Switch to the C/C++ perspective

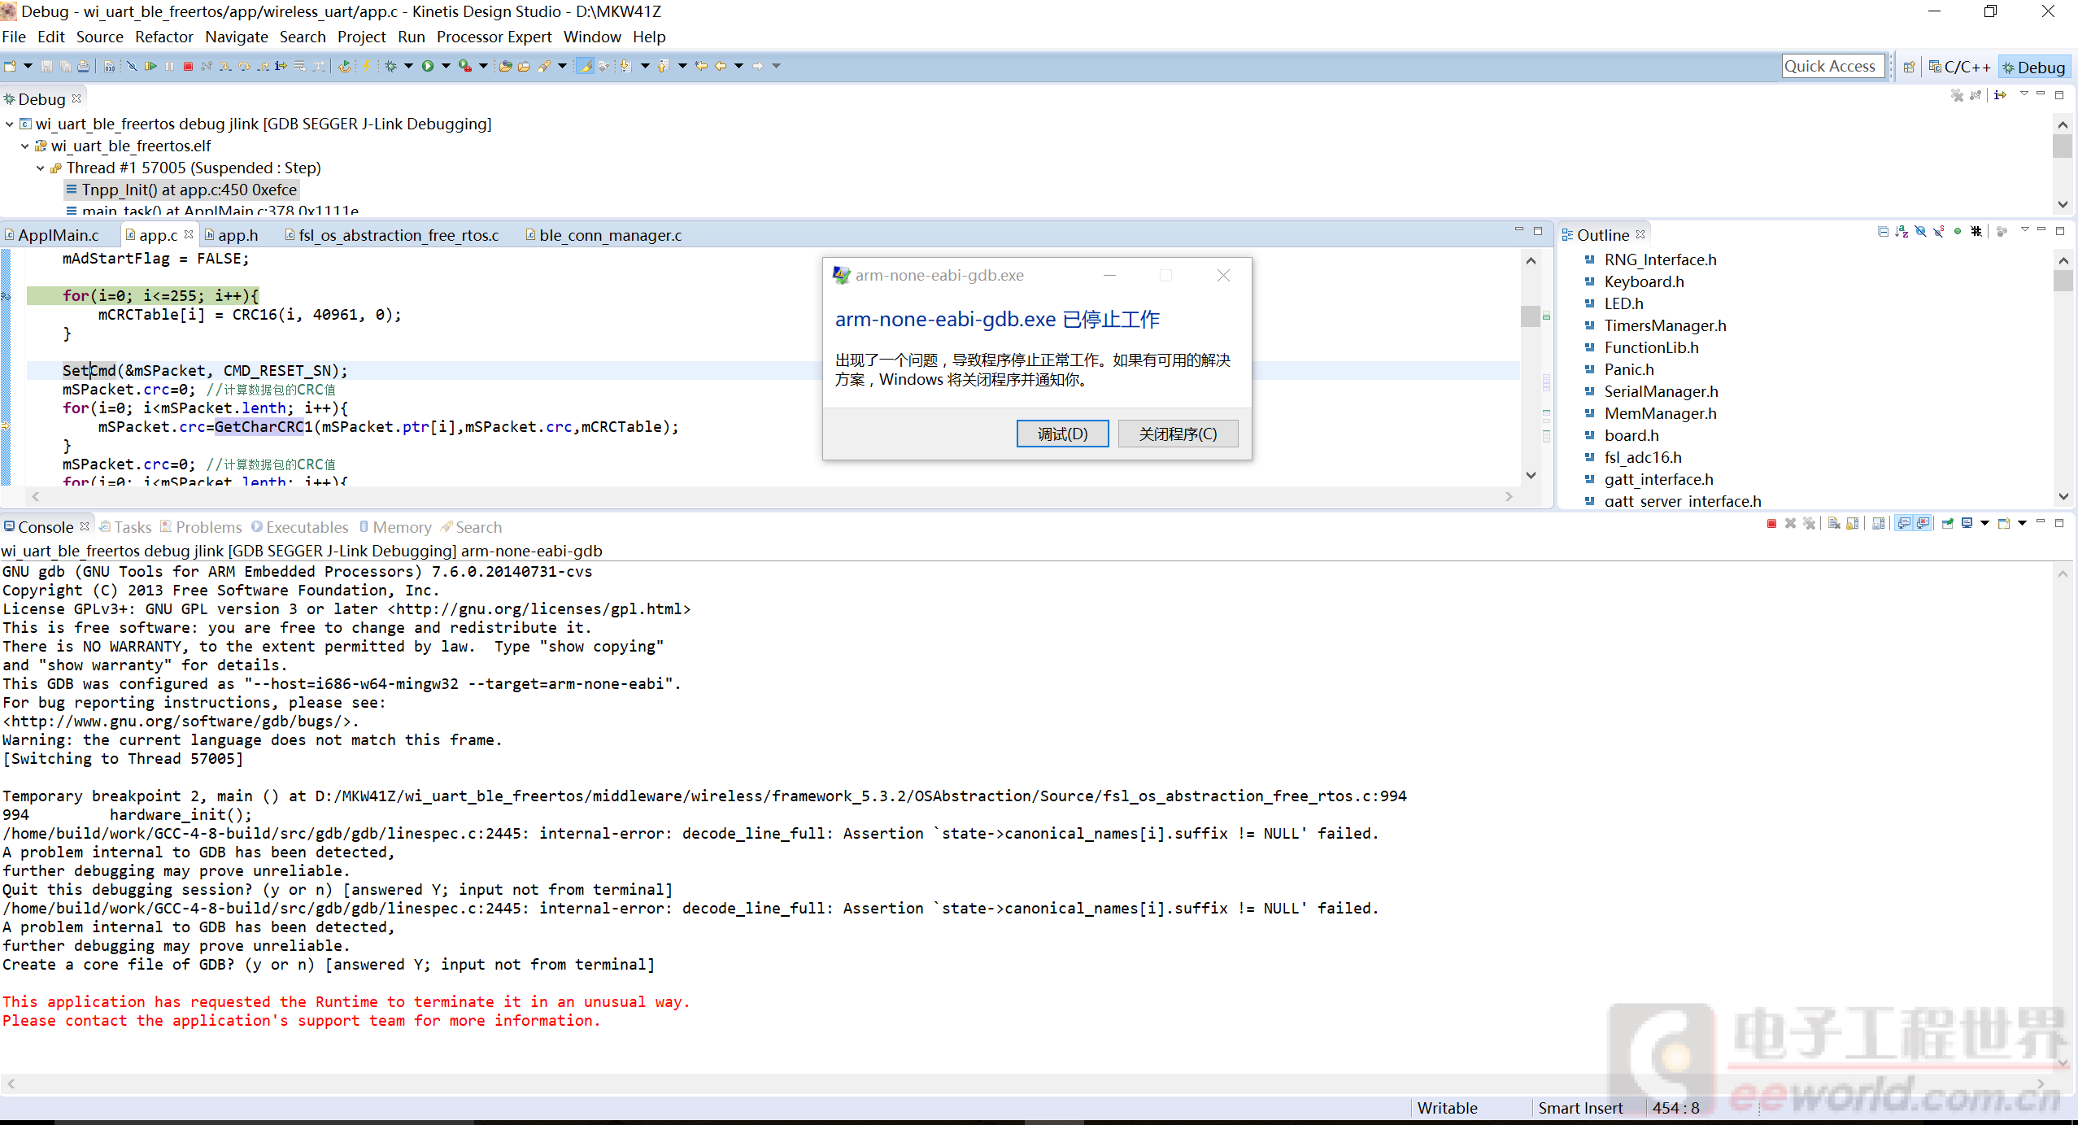coord(1960,68)
